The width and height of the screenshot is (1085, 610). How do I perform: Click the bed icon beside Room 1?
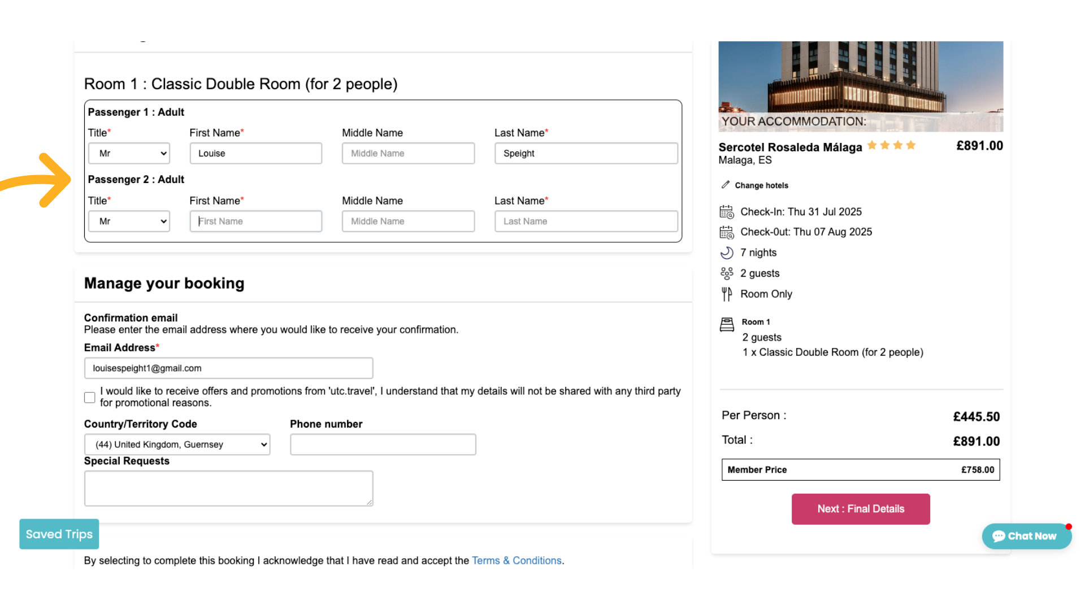[727, 324]
